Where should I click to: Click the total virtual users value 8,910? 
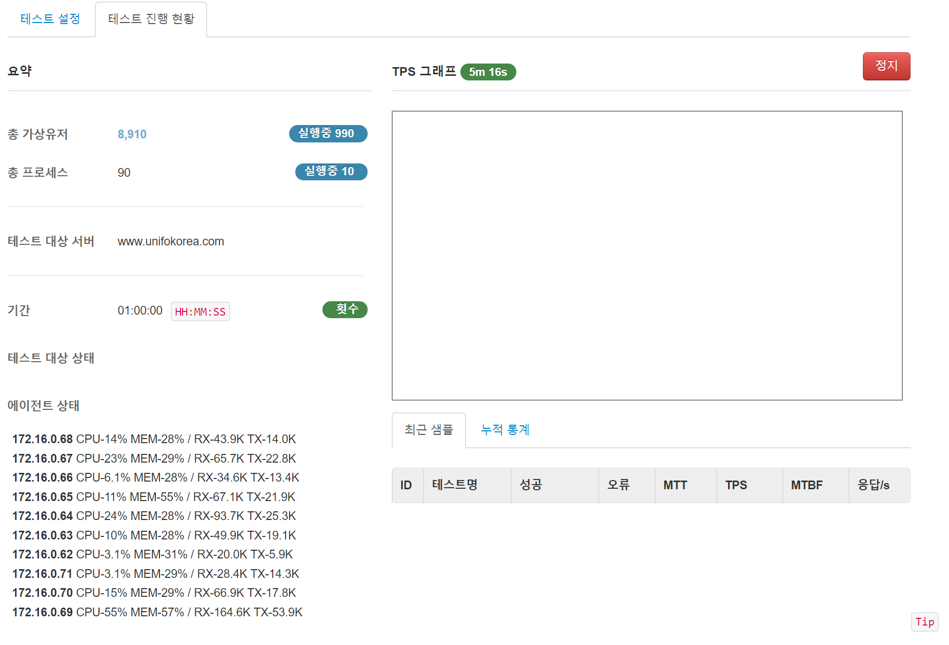click(x=132, y=134)
